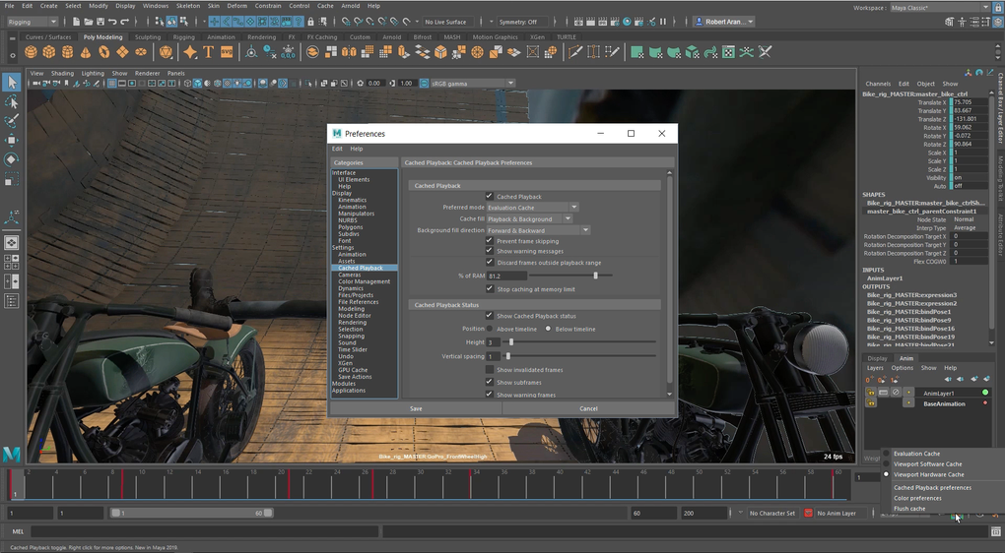Open the Preferred mode dropdown
The width and height of the screenshot is (1005, 553).
[532, 208]
